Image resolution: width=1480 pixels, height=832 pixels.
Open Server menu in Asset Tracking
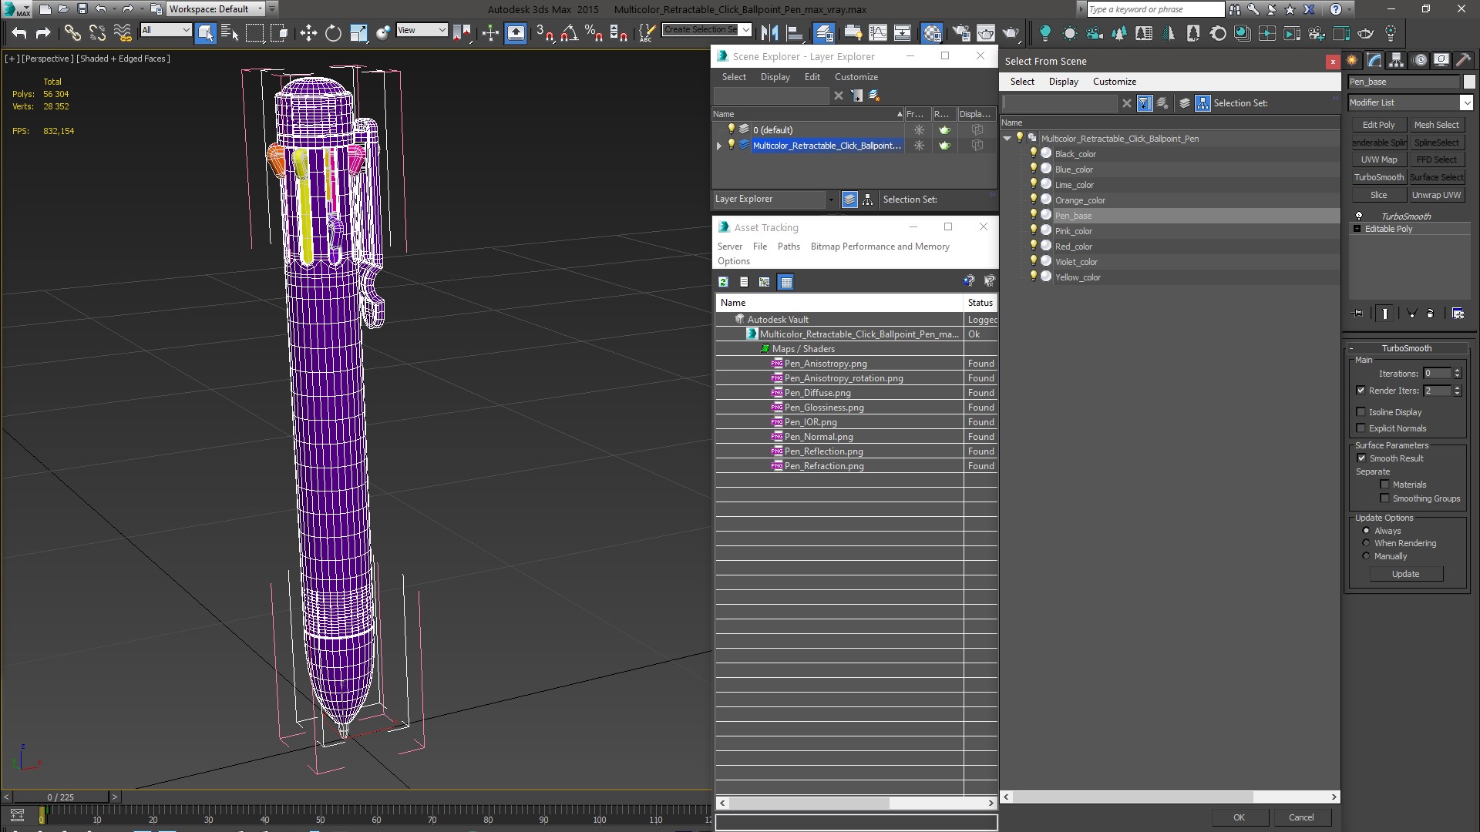click(729, 247)
